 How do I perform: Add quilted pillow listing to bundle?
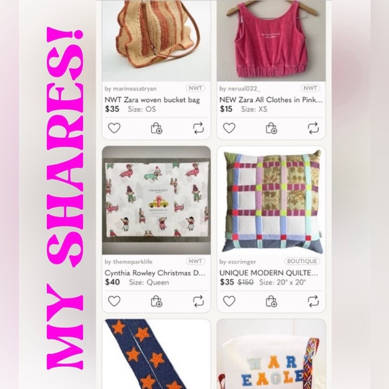tap(272, 301)
